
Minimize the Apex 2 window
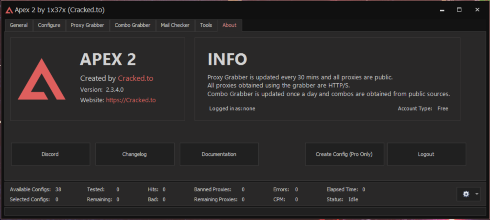pyautogui.click(x=442, y=10)
